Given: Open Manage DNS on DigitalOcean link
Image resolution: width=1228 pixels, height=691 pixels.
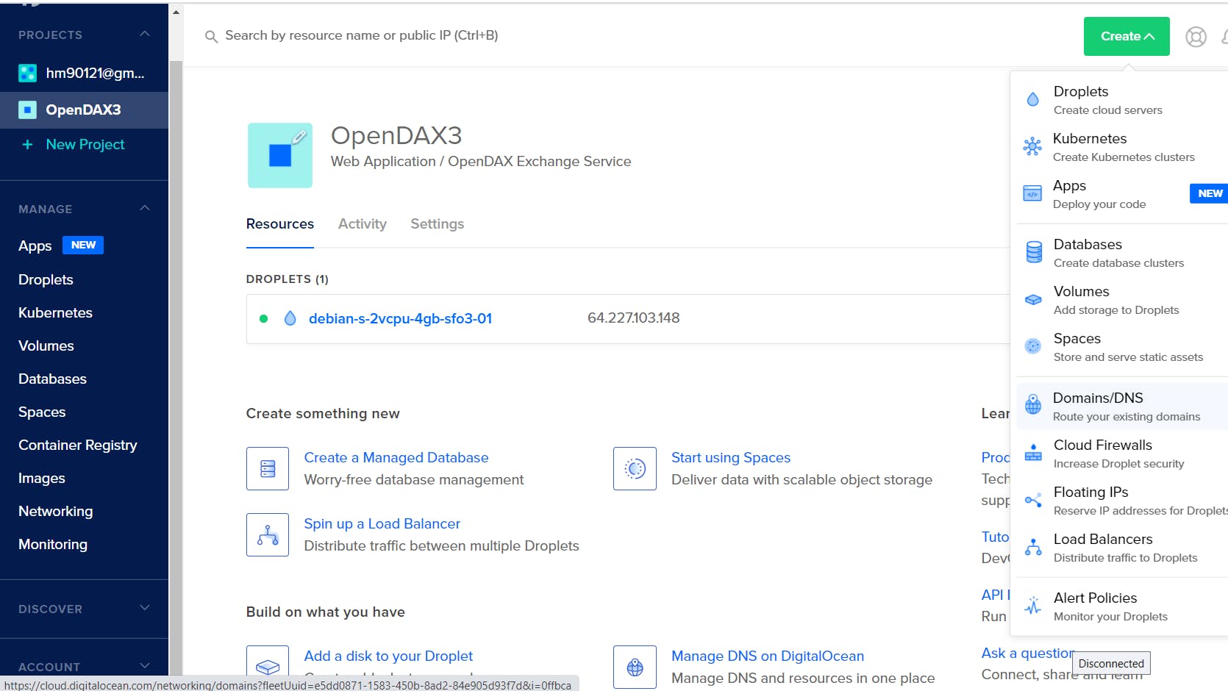Looking at the screenshot, I should click(x=768, y=656).
